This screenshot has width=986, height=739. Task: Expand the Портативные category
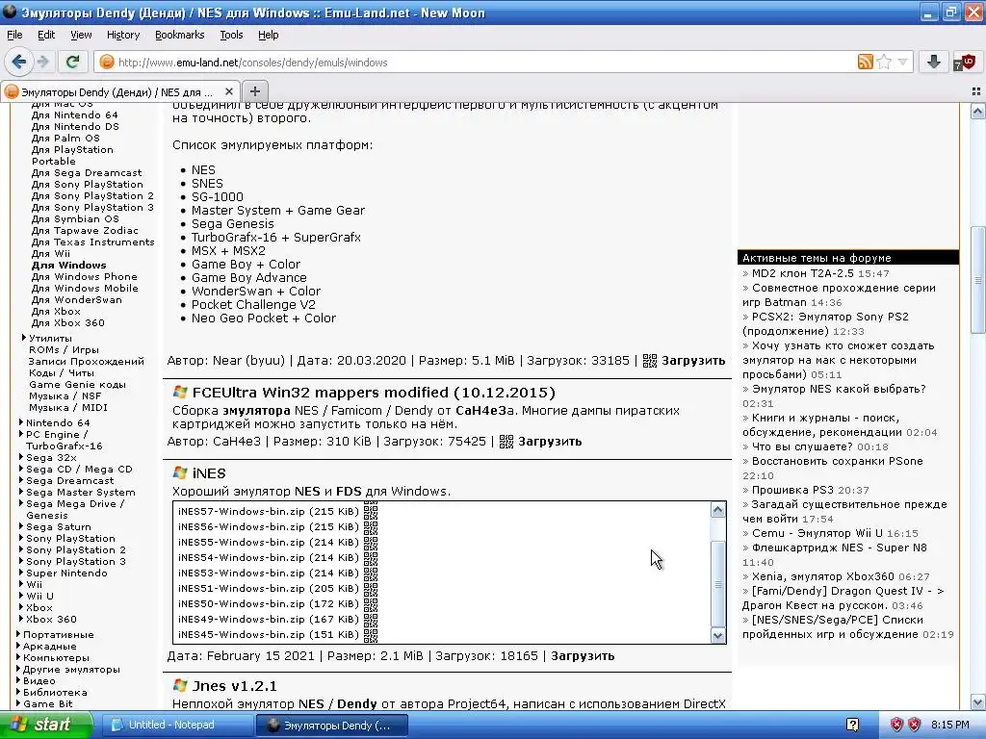click(x=17, y=634)
